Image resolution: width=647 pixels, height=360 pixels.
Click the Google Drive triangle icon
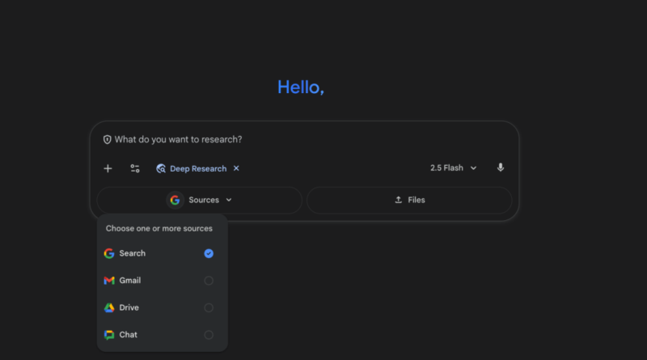click(x=109, y=307)
